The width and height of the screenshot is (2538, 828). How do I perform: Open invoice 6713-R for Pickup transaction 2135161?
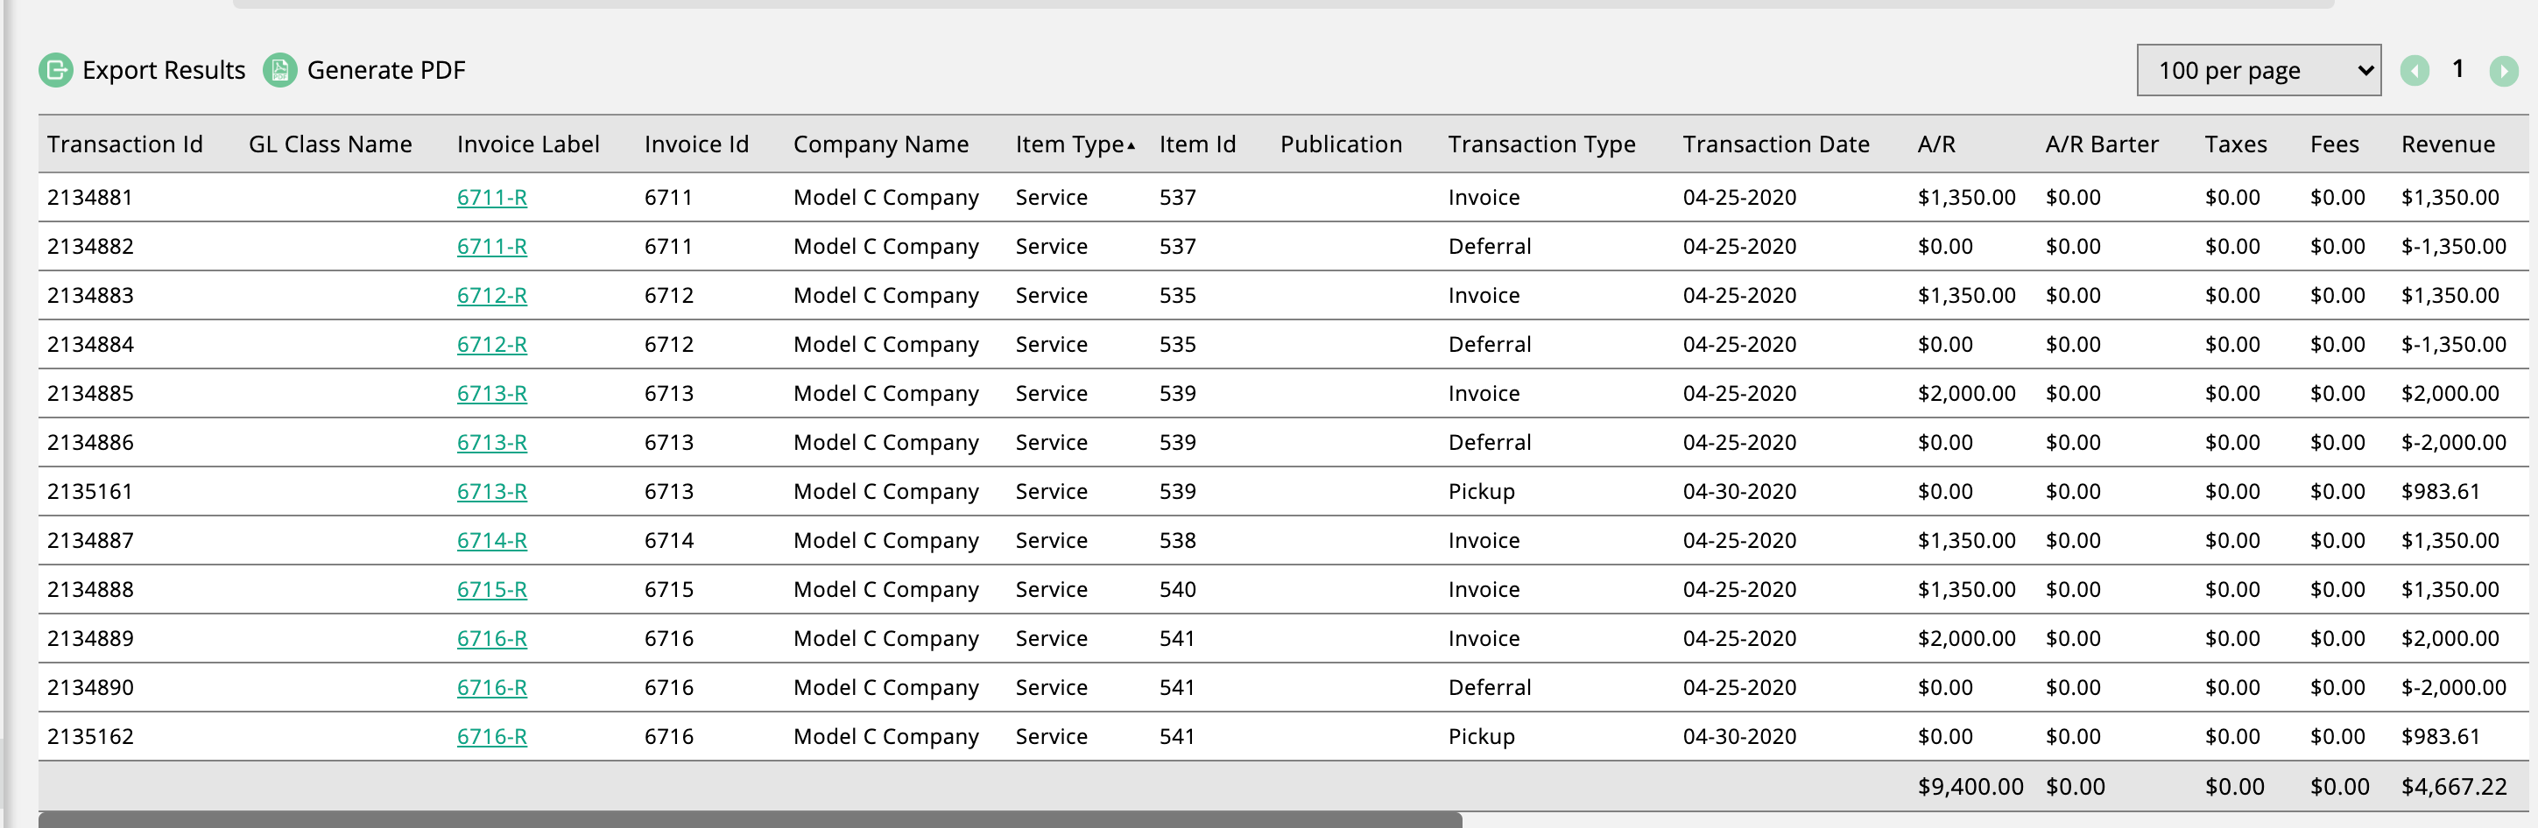(491, 491)
